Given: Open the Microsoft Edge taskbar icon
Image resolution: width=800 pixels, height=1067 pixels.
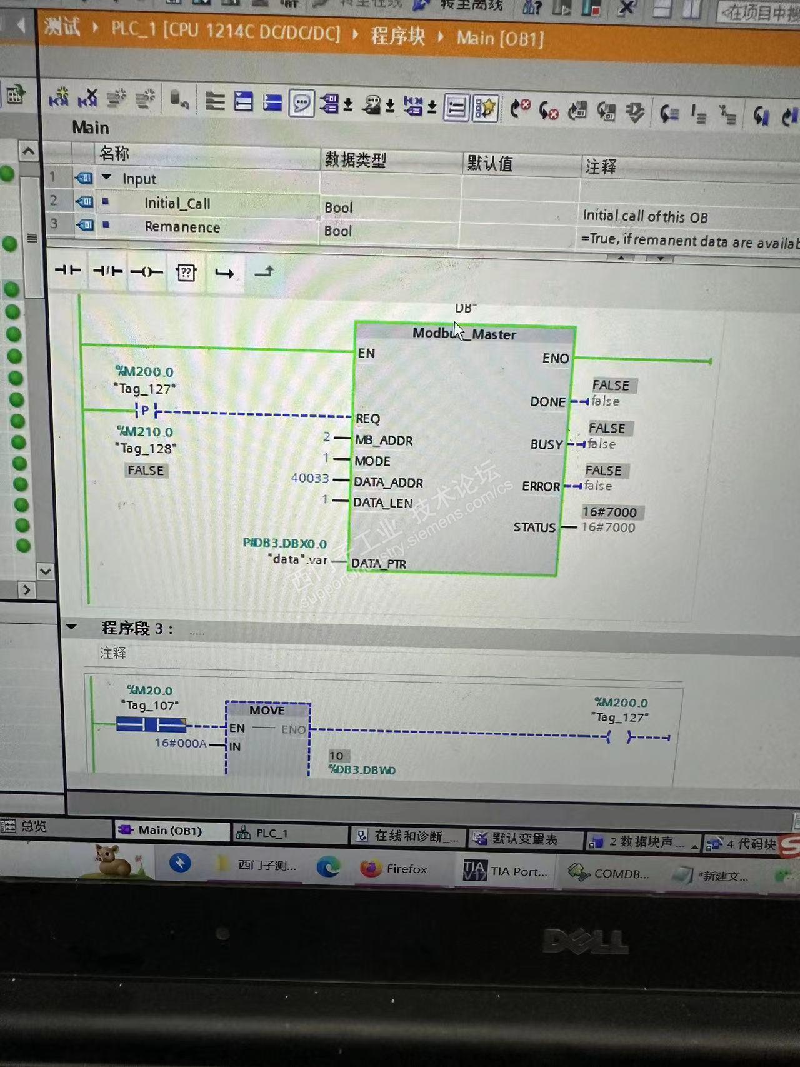Looking at the screenshot, I should pos(327,867).
